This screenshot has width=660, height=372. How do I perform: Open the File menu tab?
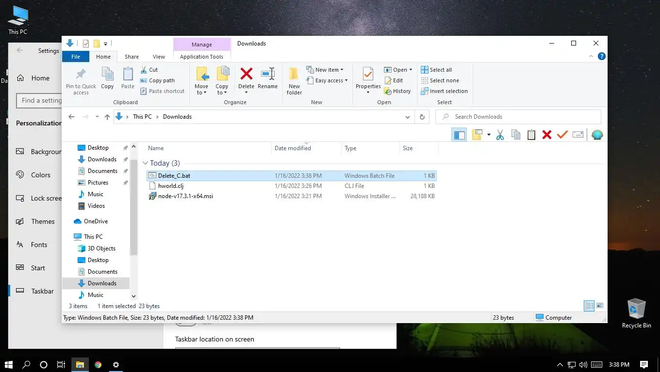coord(76,57)
